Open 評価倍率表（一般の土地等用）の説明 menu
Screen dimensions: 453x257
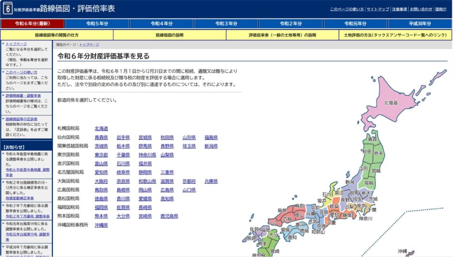pyautogui.click(x=282, y=35)
